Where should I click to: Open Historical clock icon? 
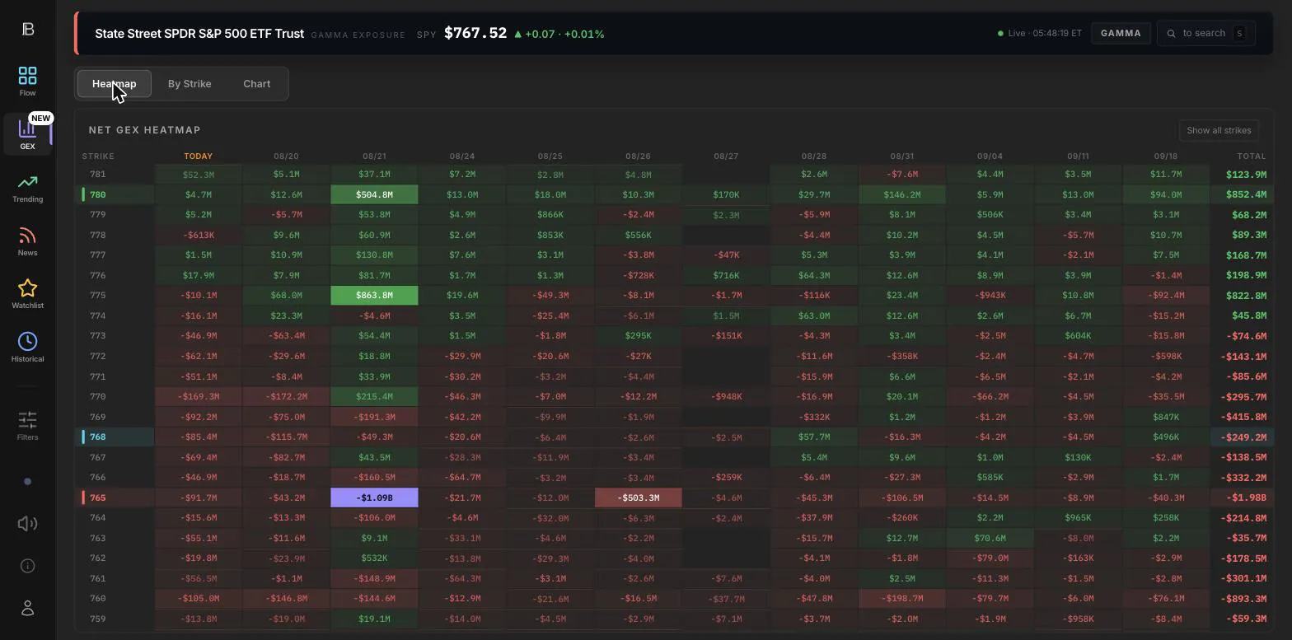27,348
